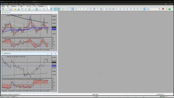Toggle chart auto scroll button
Viewport: 174px width, 98px height.
[55, 9]
